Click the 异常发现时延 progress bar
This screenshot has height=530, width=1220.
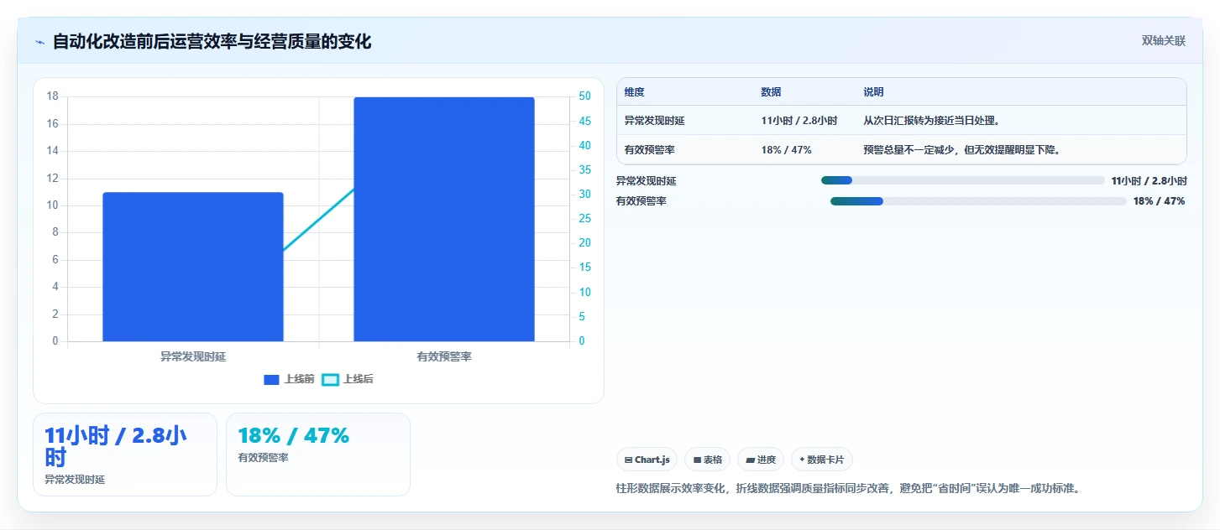(963, 180)
